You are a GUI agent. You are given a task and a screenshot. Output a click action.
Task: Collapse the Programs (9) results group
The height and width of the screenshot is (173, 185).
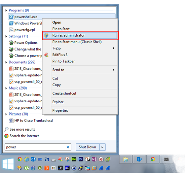(6, 10)
